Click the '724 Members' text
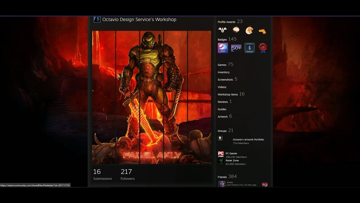This screenshot has width=360, height=203. pos(241,143)
